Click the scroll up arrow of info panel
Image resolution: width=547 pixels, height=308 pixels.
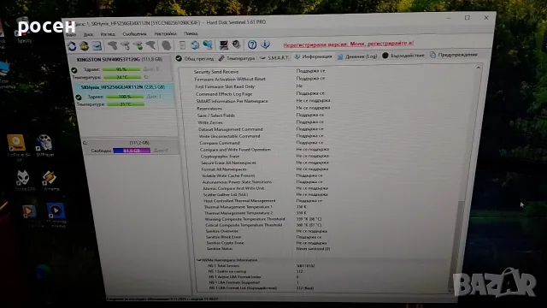coord(479,68)
